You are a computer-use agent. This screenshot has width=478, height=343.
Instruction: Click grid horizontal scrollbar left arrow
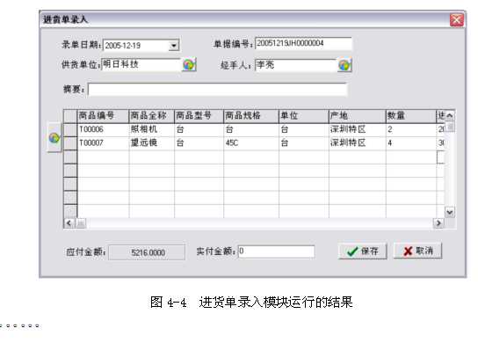coord(69,223)
